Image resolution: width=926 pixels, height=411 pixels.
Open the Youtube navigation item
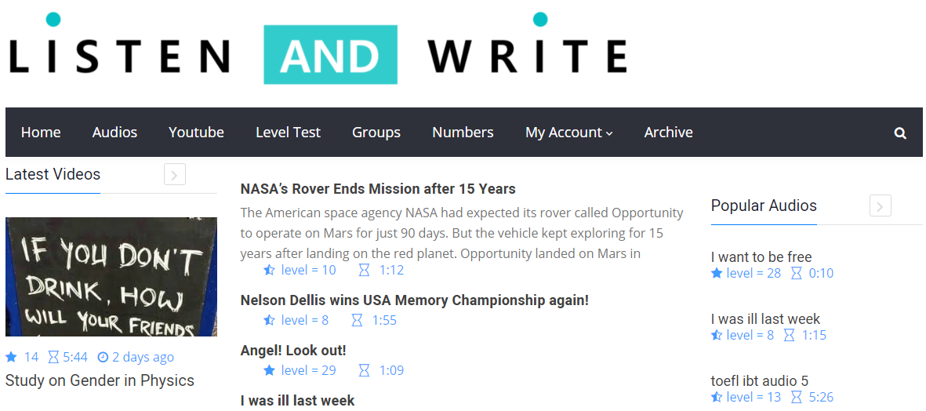196,133
